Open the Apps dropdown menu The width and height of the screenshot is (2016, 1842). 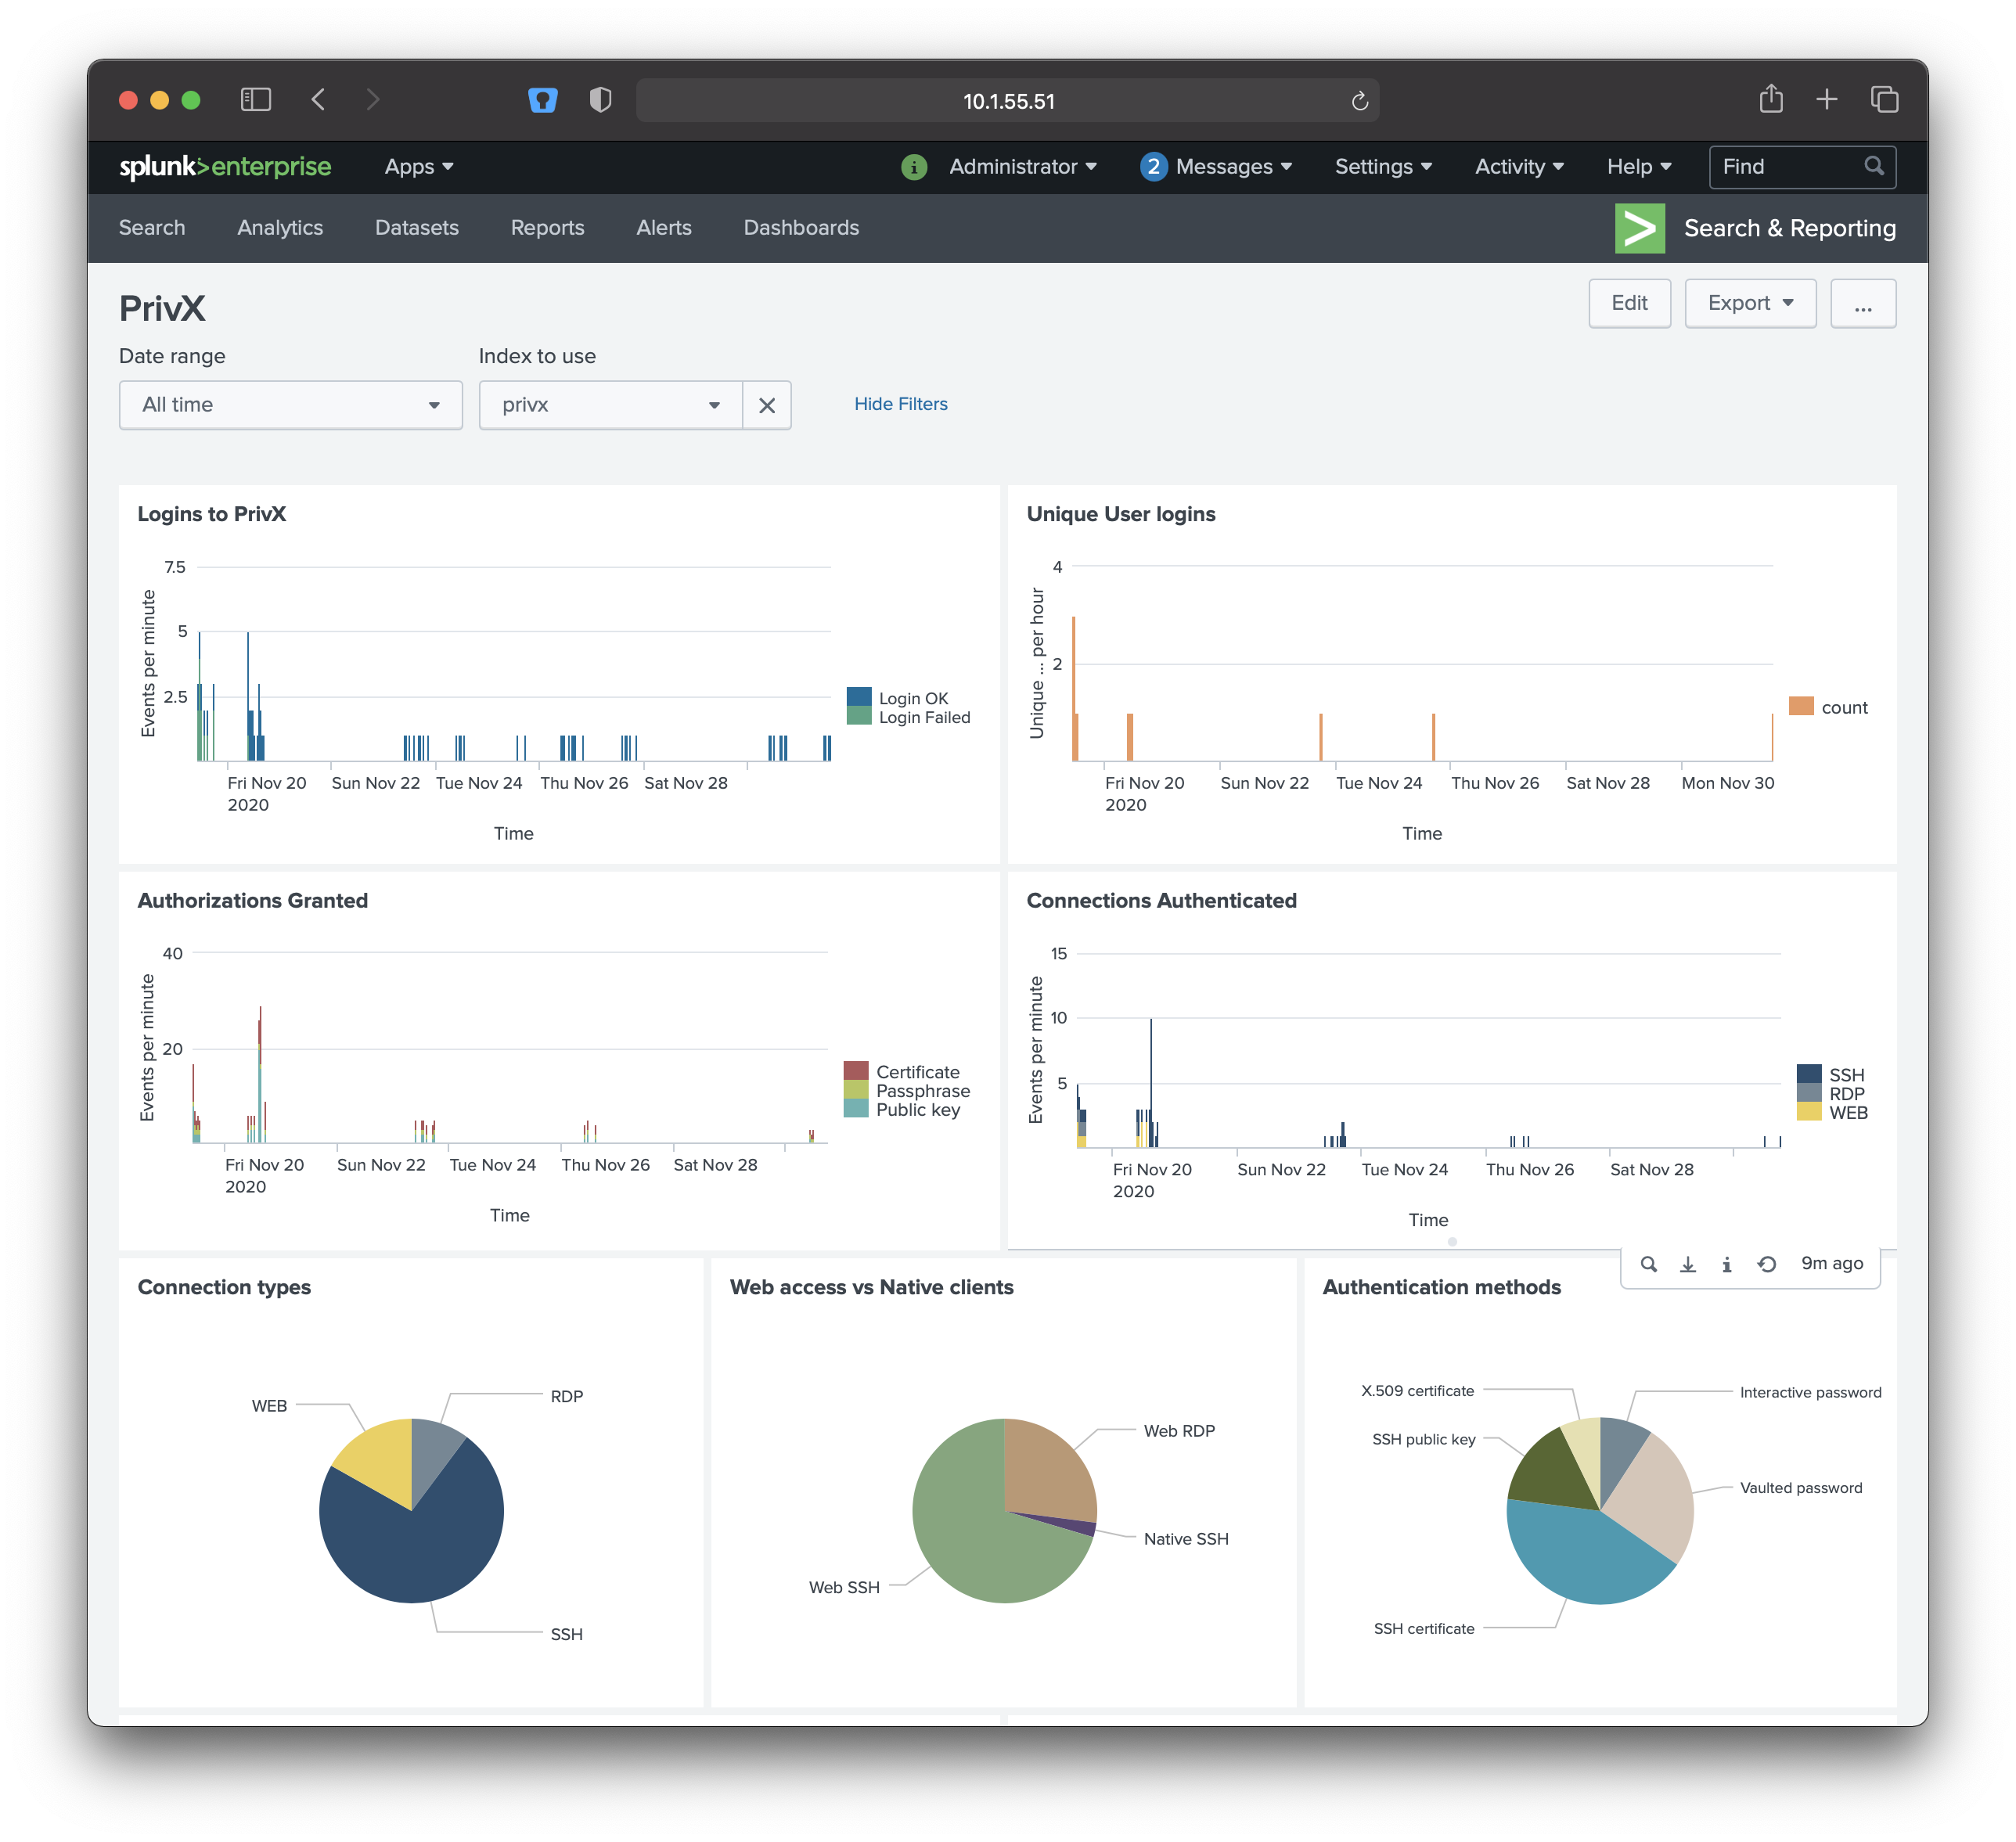pyautogui.click(x=419, y=167)
